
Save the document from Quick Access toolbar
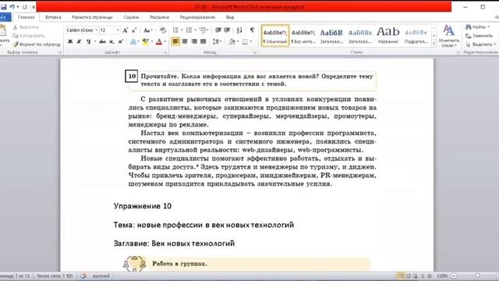pyautogui.click(x=3, y=7)
